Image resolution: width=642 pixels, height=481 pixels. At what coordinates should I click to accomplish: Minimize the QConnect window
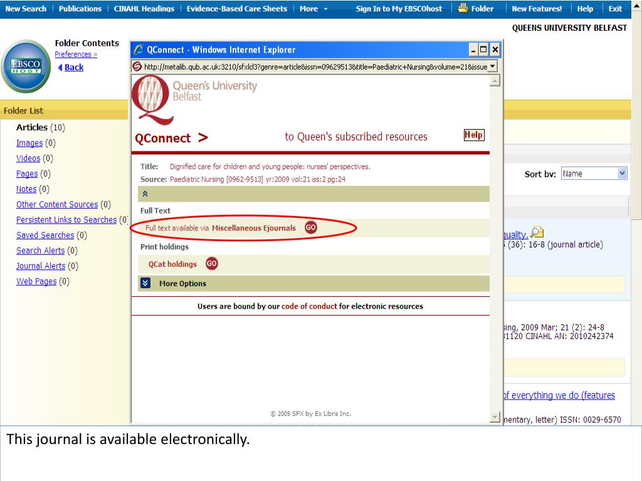tap(473, 50)
